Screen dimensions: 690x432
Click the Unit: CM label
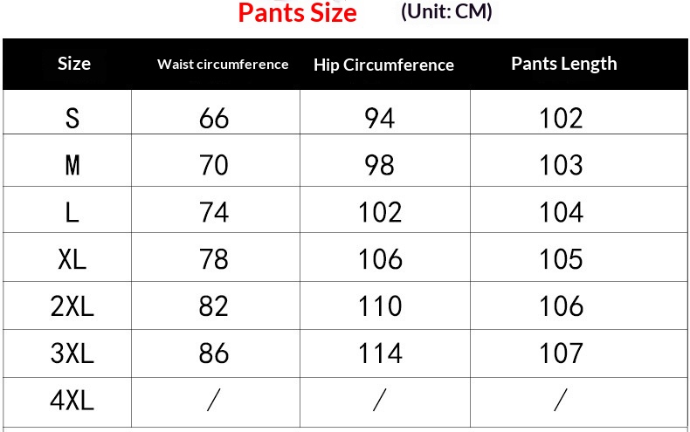pyautogui.click(x=446, y=11)
